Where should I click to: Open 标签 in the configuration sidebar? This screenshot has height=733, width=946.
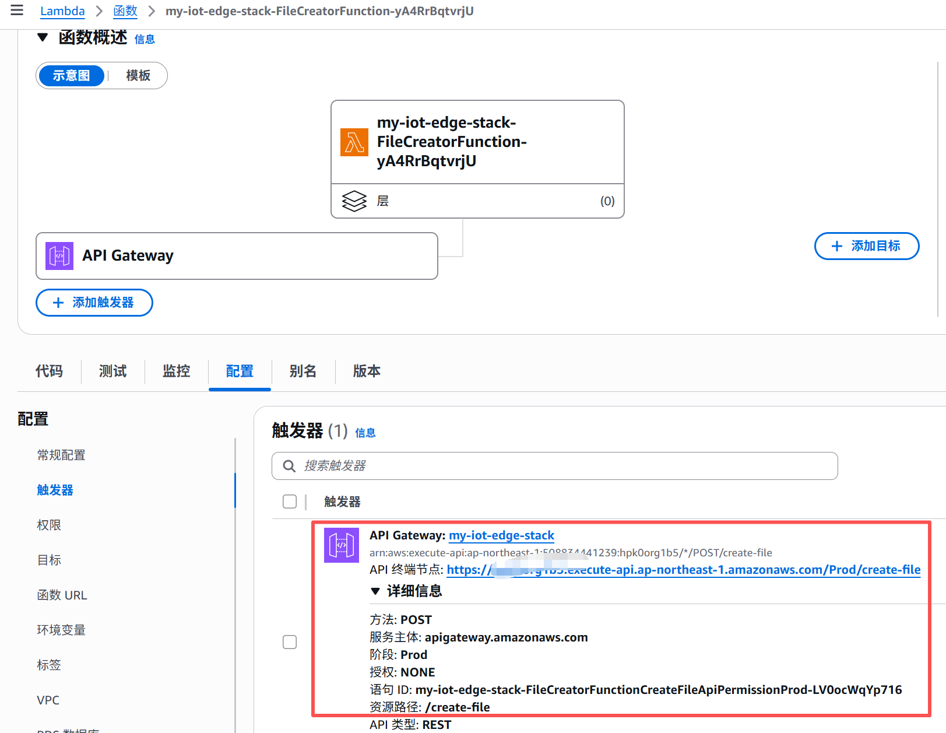49,665
